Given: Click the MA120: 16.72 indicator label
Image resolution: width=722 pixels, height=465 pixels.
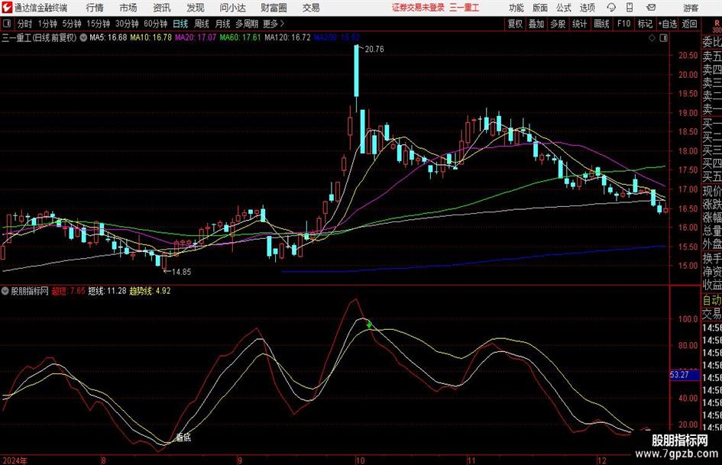Looking at the screenshot, I should click(288, 37).
